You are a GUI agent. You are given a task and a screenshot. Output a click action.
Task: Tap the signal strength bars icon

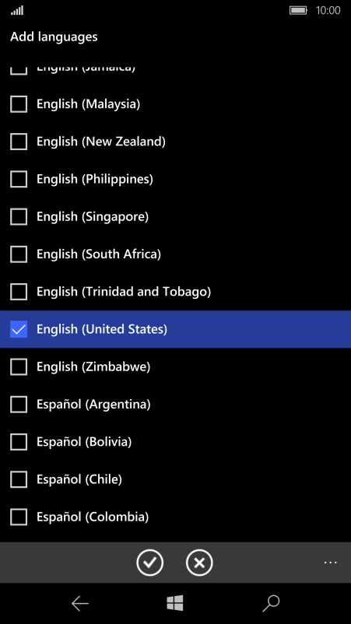(17, 10)
